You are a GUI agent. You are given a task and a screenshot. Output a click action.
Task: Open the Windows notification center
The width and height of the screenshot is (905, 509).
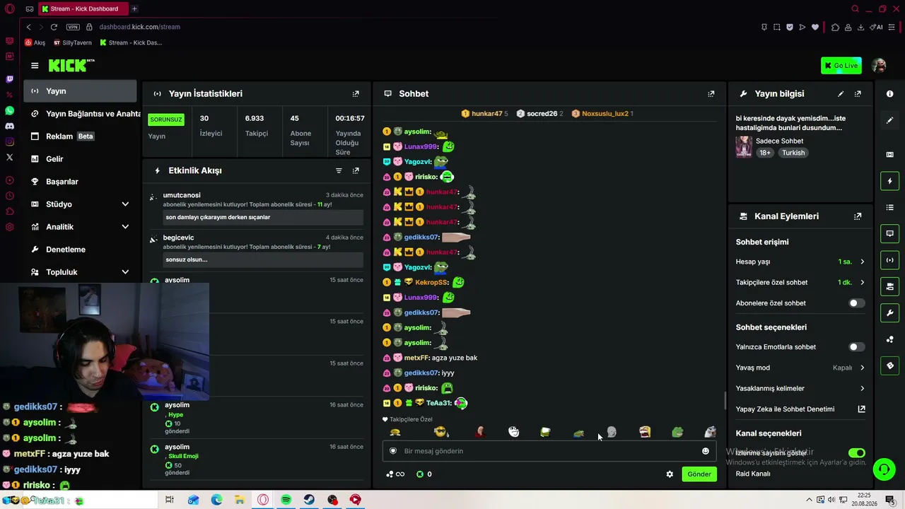point(889,500)
